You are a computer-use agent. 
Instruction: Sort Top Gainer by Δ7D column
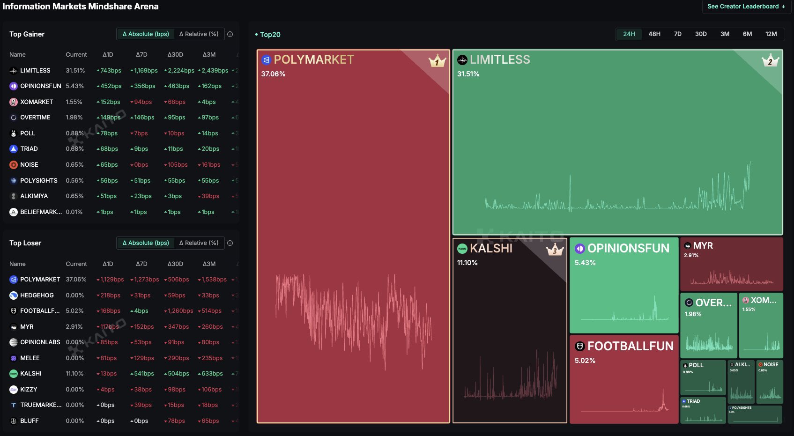[141, 55]
